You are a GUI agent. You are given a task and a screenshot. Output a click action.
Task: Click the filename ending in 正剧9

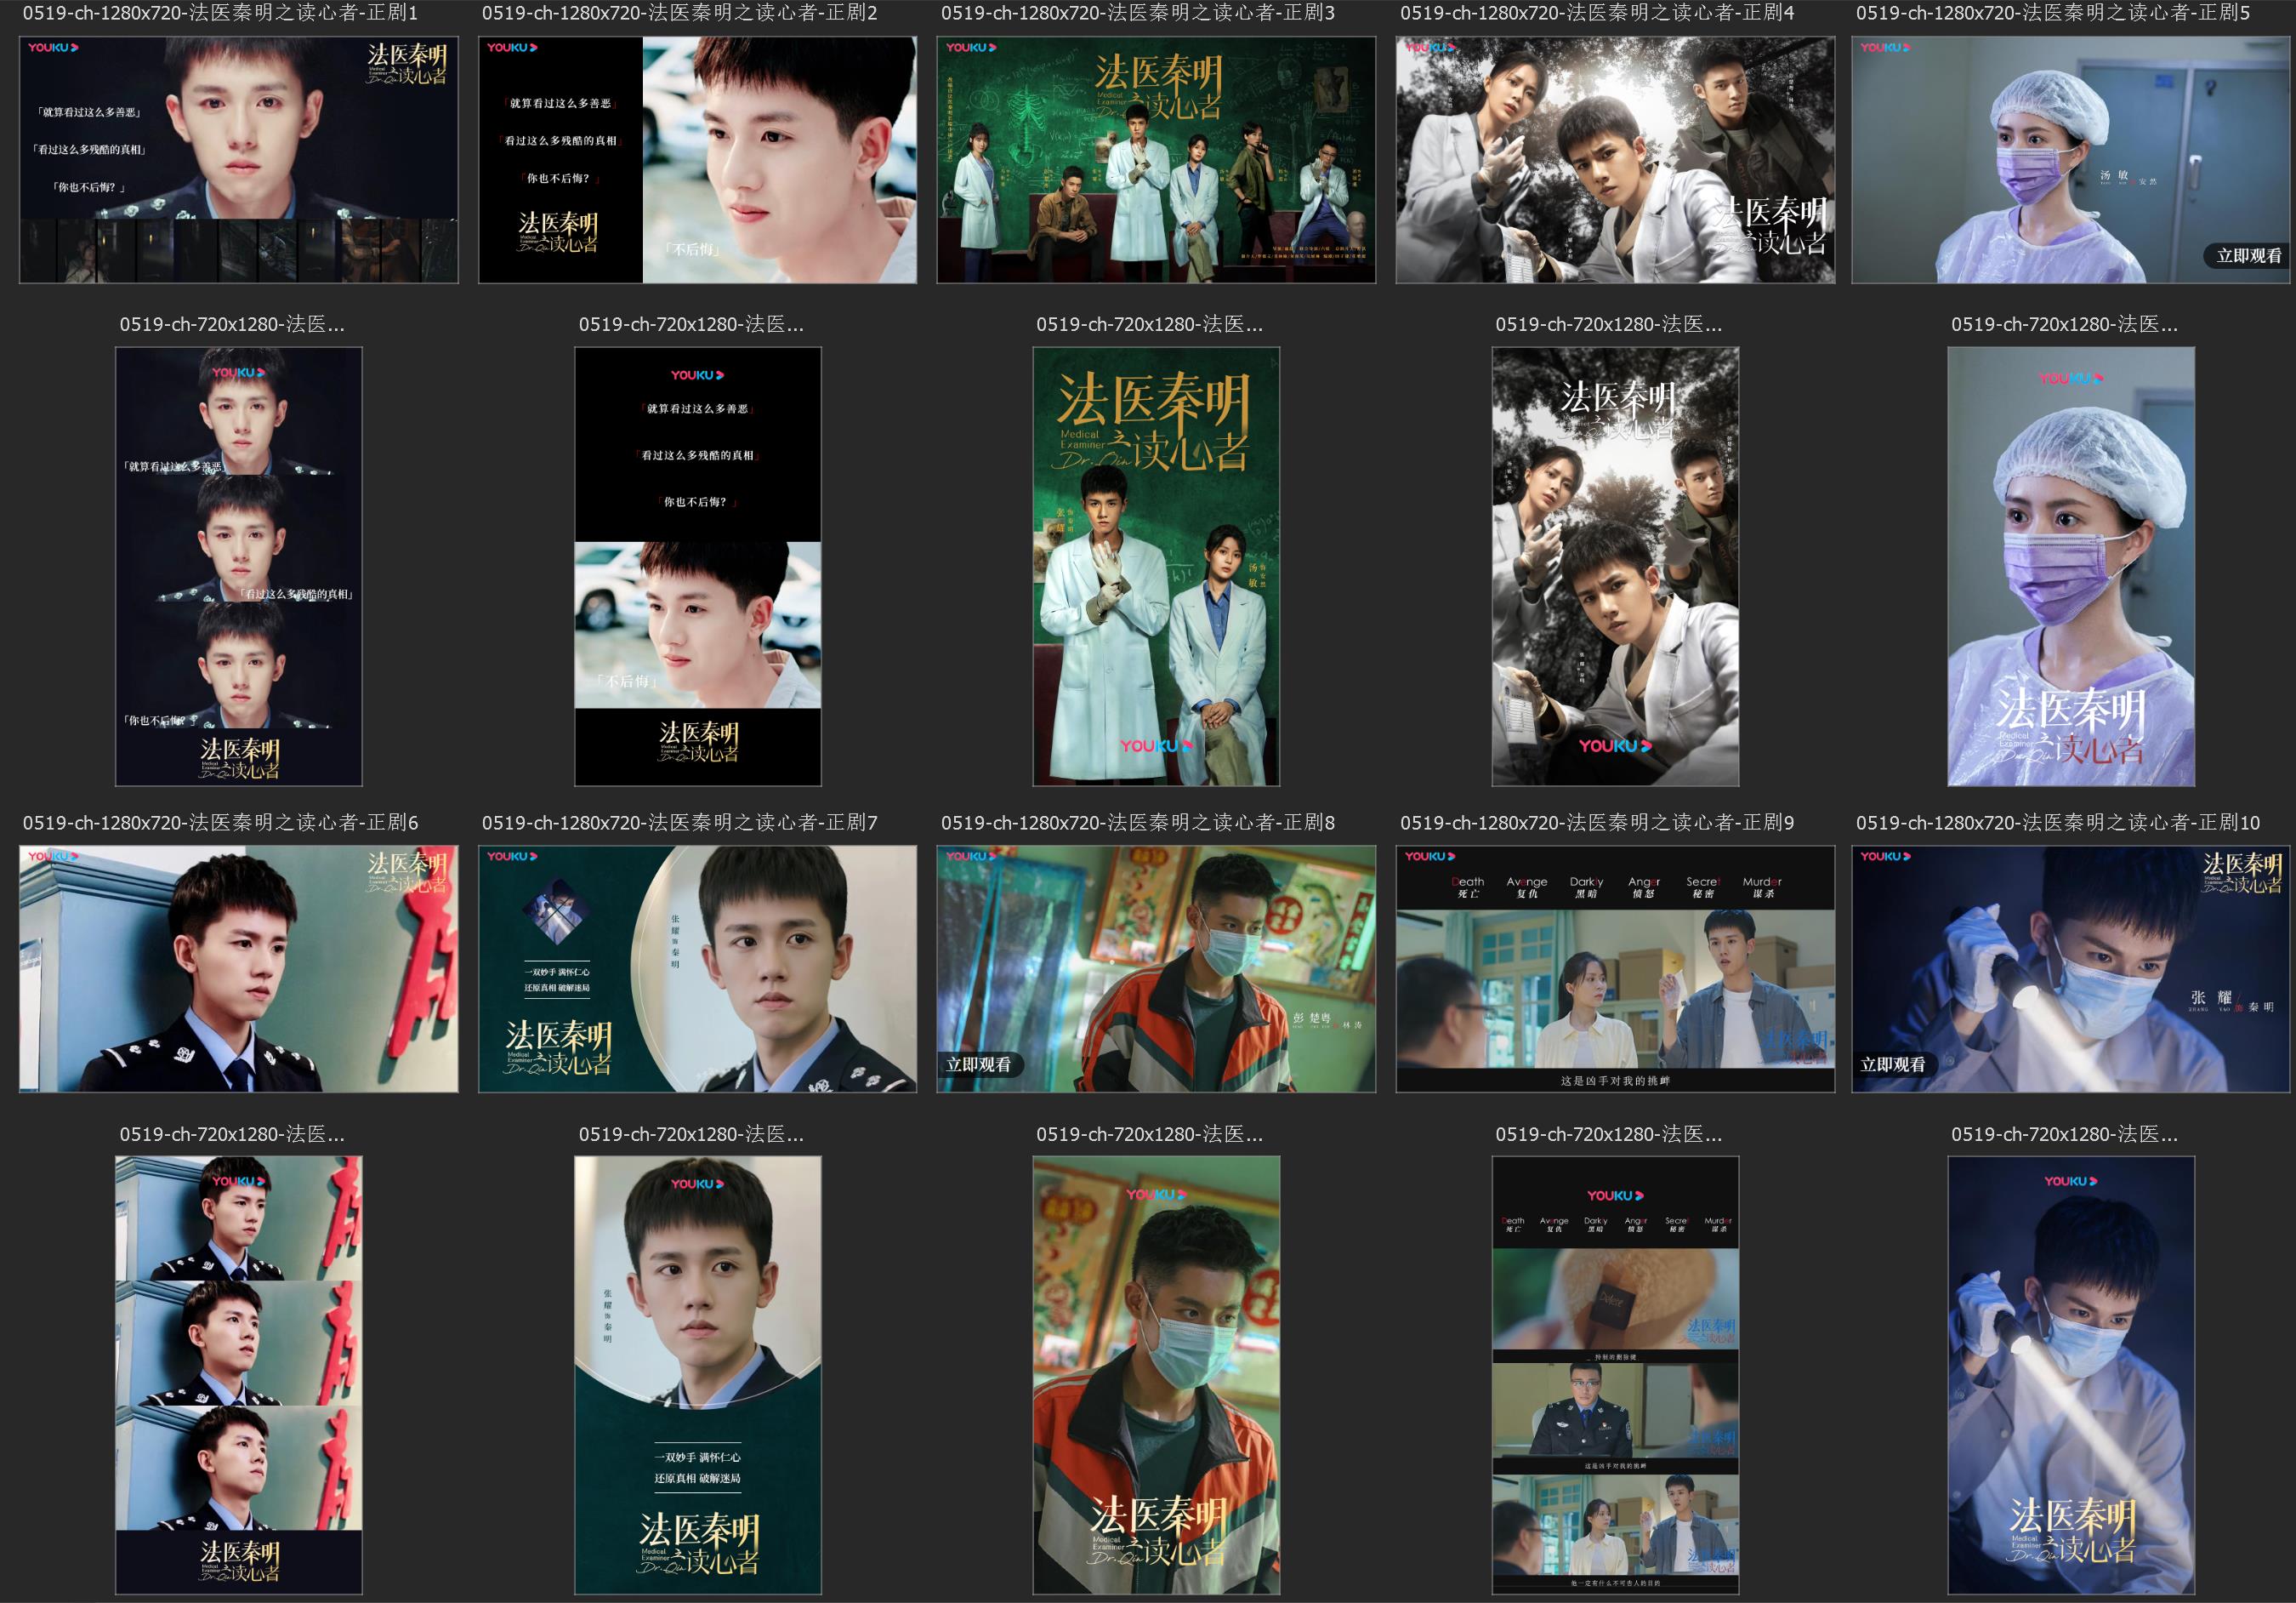(1597, 823)
